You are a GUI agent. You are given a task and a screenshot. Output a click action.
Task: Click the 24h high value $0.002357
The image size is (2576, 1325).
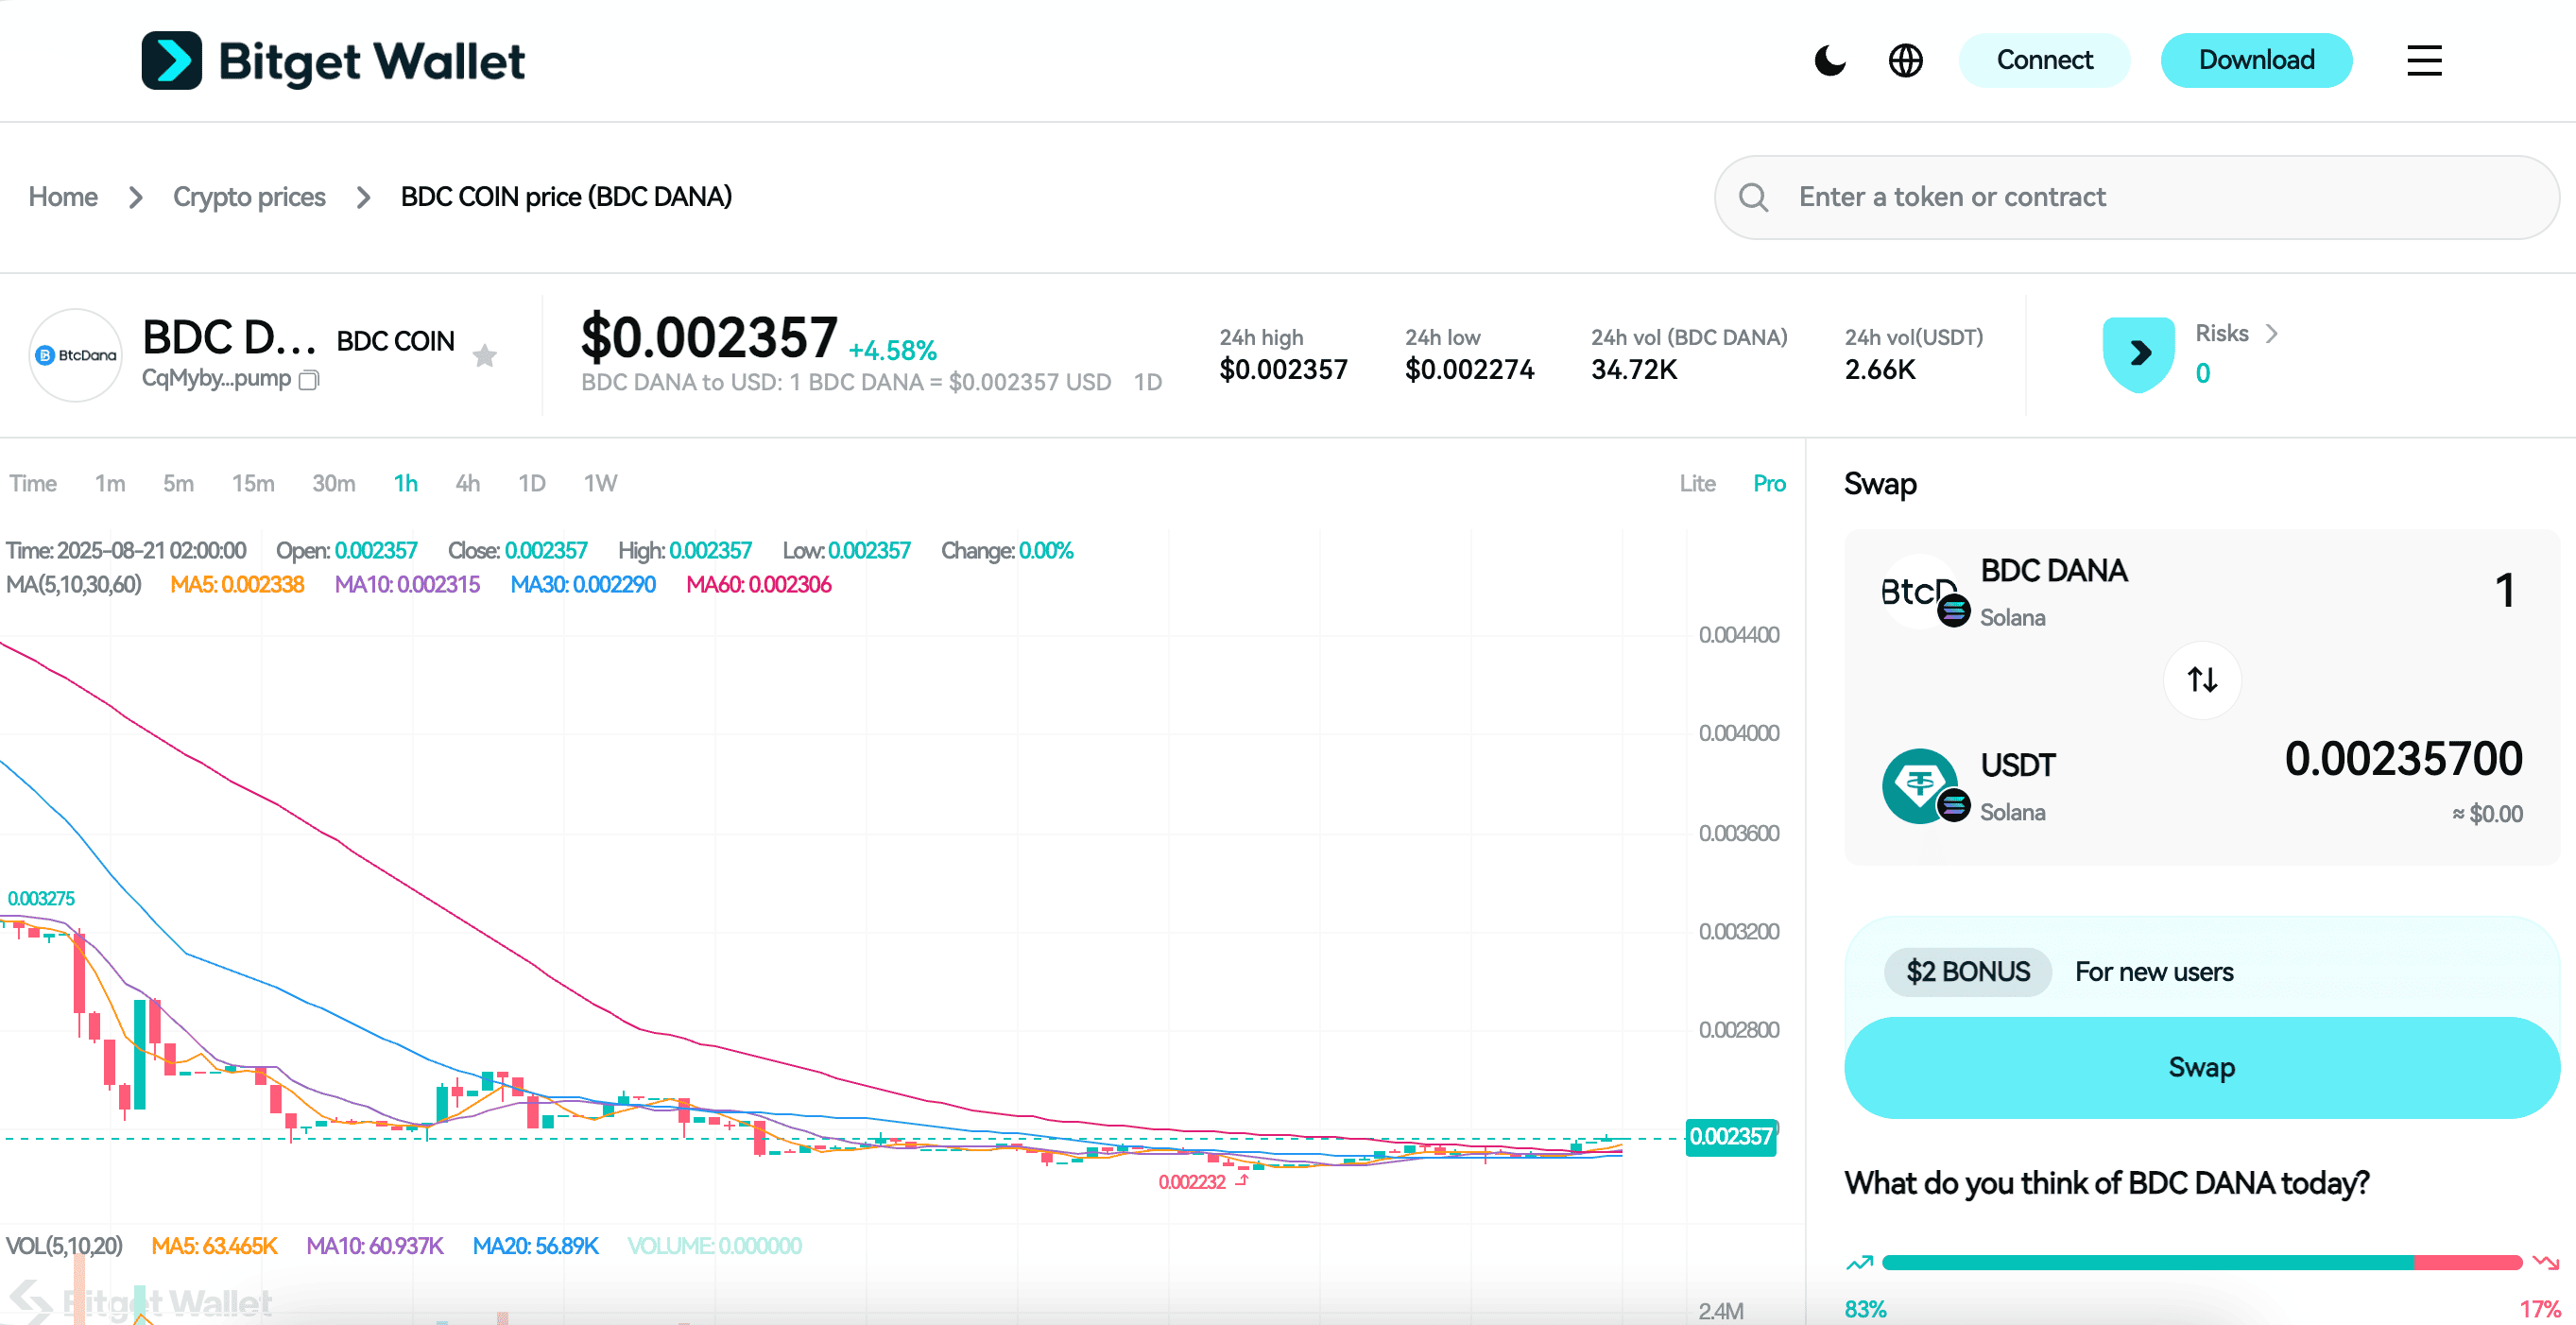coord(1283,370)
